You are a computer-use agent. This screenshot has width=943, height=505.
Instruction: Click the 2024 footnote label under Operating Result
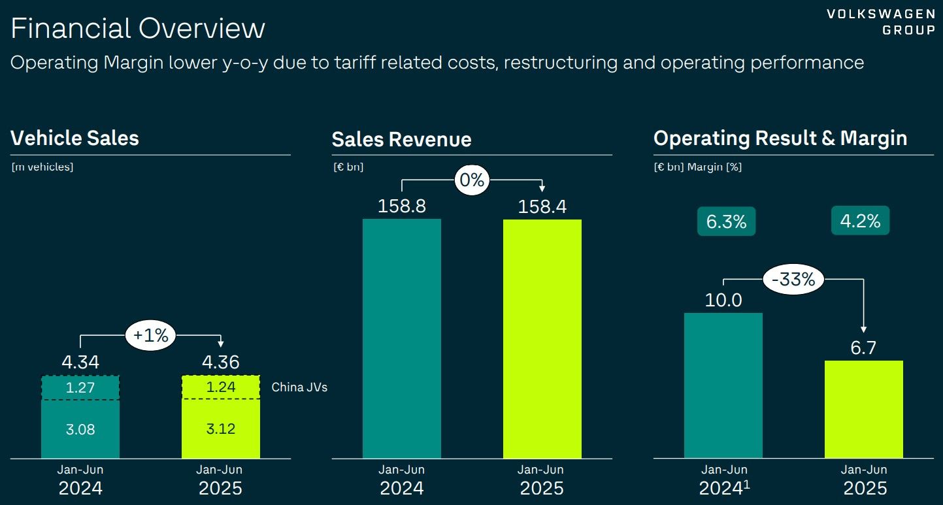(x=724, y=487)
